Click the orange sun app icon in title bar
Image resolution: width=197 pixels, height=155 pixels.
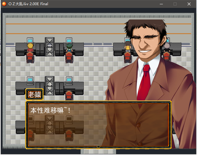click(x=4, y=4)
